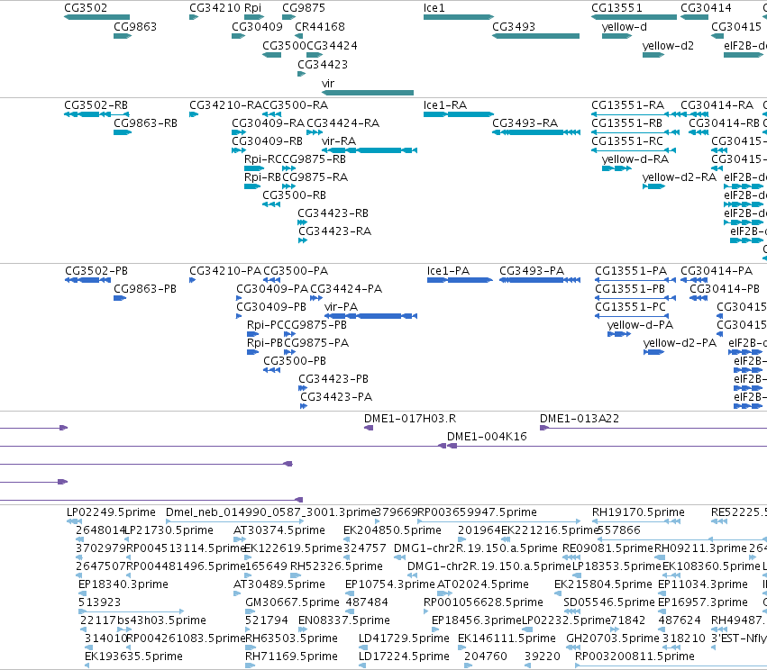Select the yellow-d2-PA protein label
This screenshot has width=767, height=670.
point(680,343)
